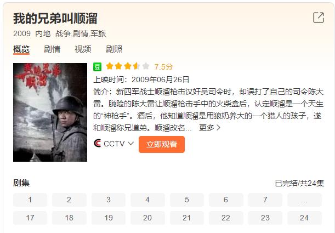Click the 立即观看 button
This screenshot has height=233, width=335.
pos(162,144)
